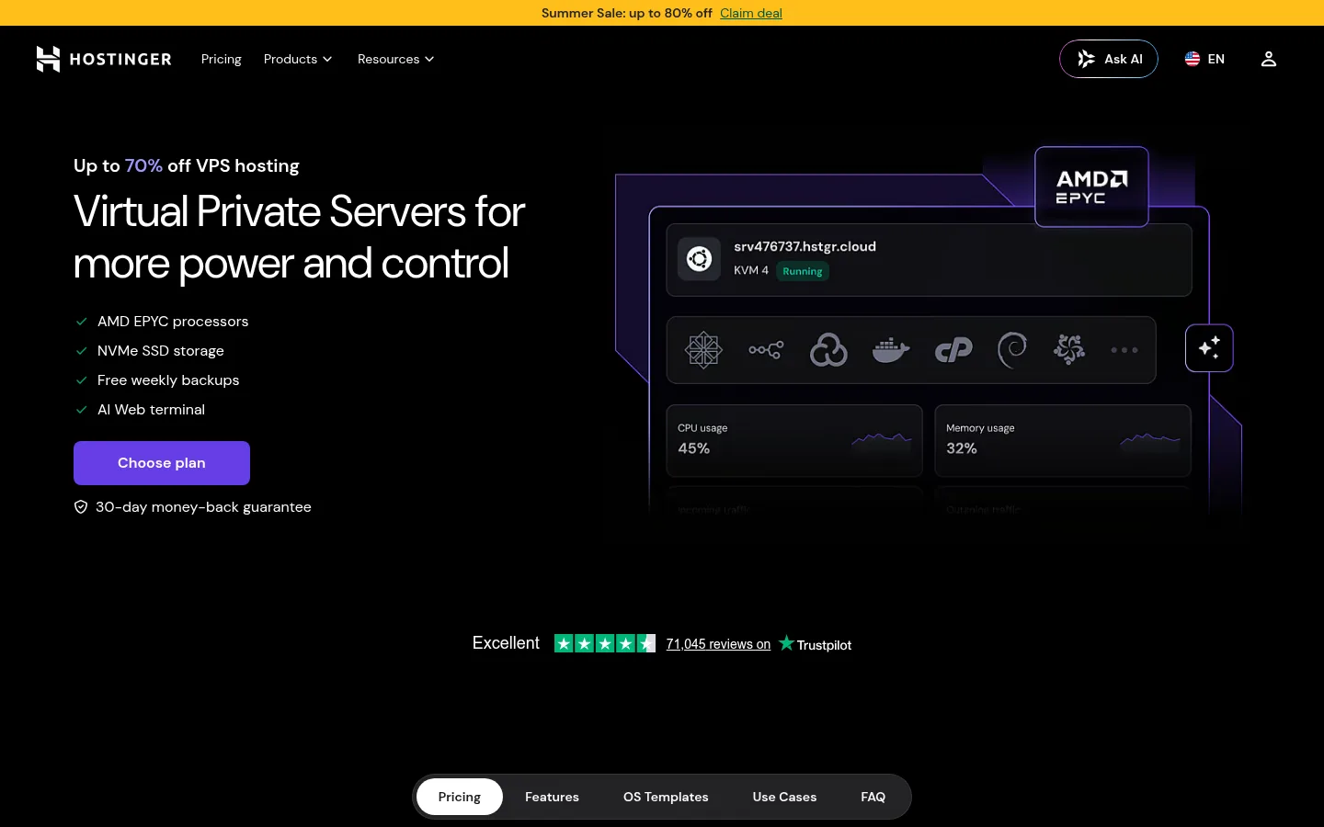The width and height of the screenshot is (1324, 827).
Task: Click the Free weekly backups feature text
Action: coord(168,380)
